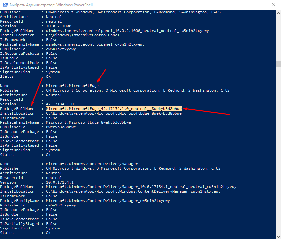Screen dimensions: 281x239
Task: Click version value 10.0.17134.1
Action: [x=60, y=182]
